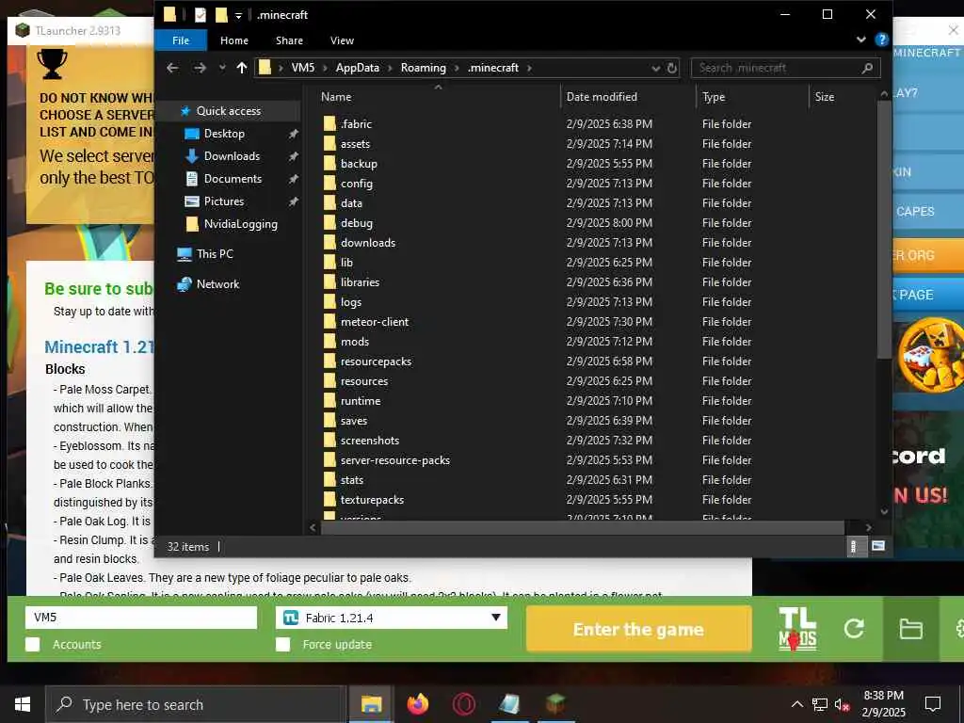Expand the chevron after VM5 in path
This screenshot has width=964, height=723.
325,68
